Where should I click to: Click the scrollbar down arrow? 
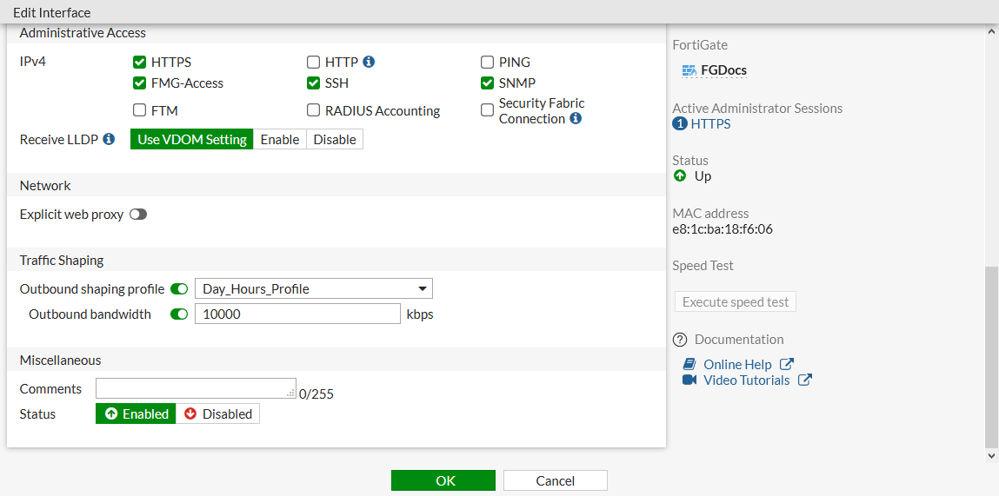(992, 455)
